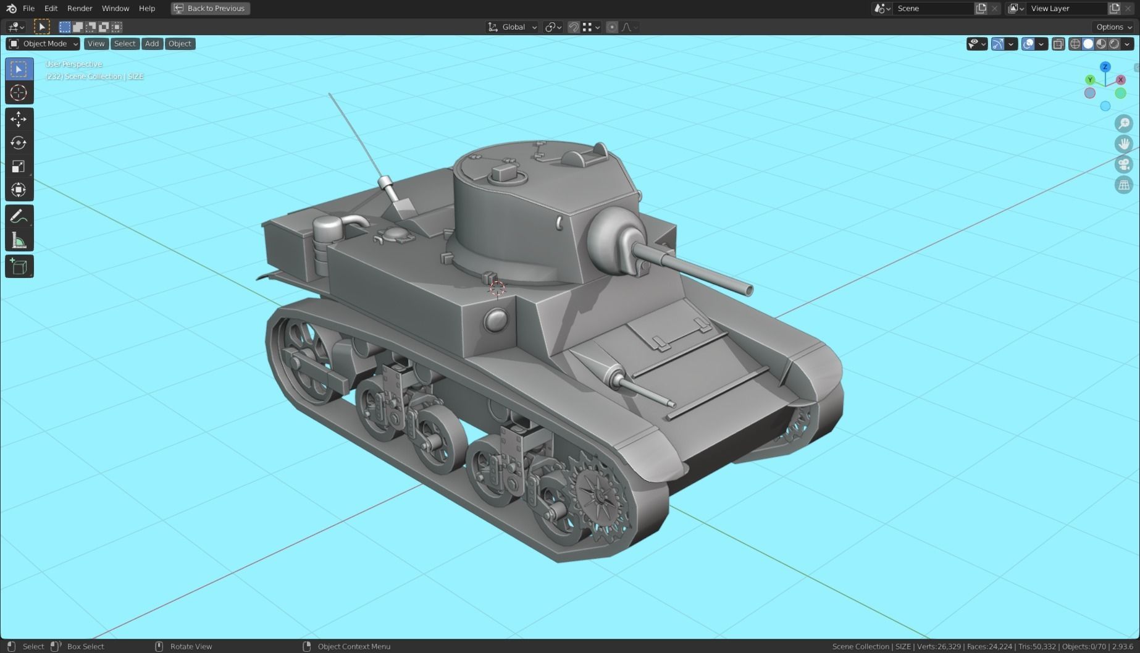This screenshot has height=653, width=1140.
Task: Click the View Layer name field
Action: pyautogui.click(x=1067, y=8)
